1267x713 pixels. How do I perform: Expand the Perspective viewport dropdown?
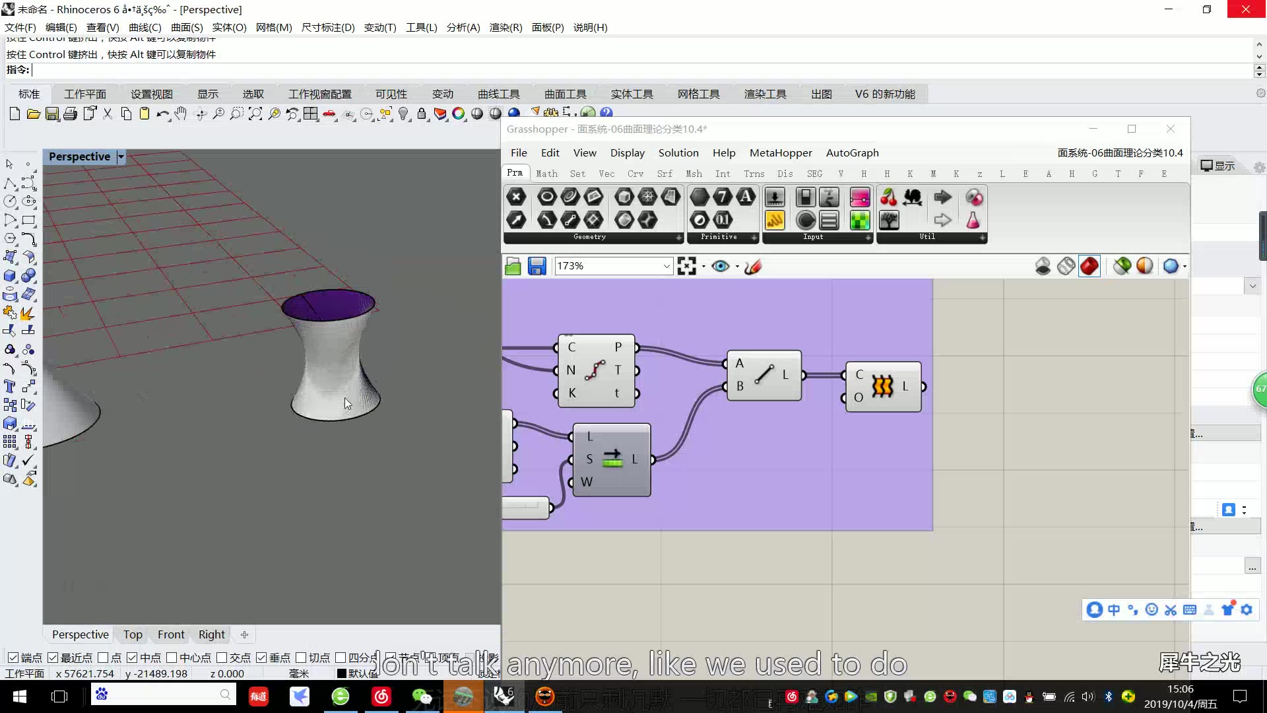click(x=120, y=156)
